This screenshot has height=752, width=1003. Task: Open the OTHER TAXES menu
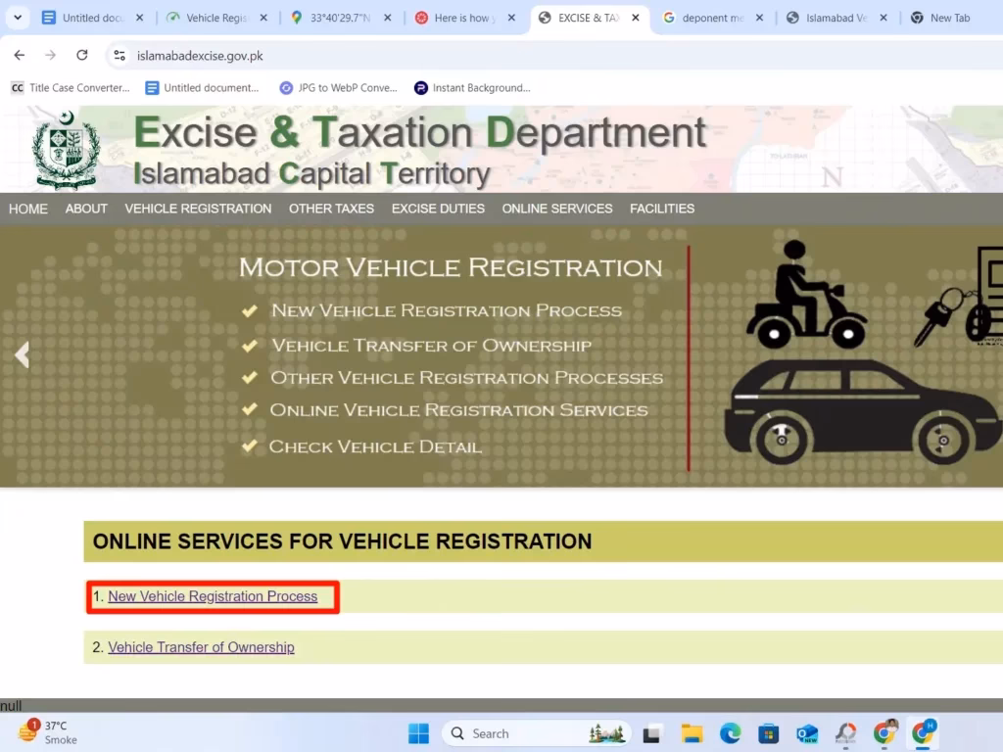coord(330,209)
